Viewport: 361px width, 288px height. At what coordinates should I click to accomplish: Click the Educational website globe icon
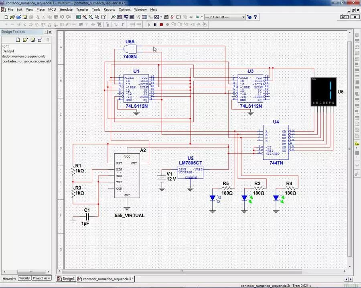pos(249,17)
